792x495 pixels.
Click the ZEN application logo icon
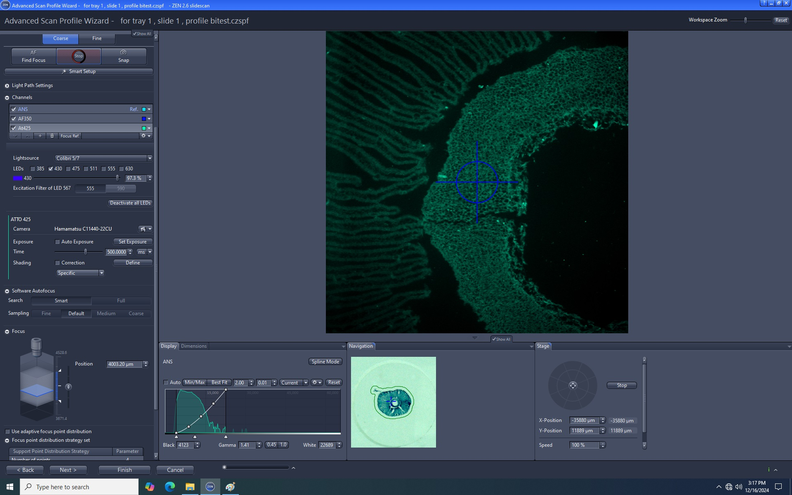(x=5, y=5)
